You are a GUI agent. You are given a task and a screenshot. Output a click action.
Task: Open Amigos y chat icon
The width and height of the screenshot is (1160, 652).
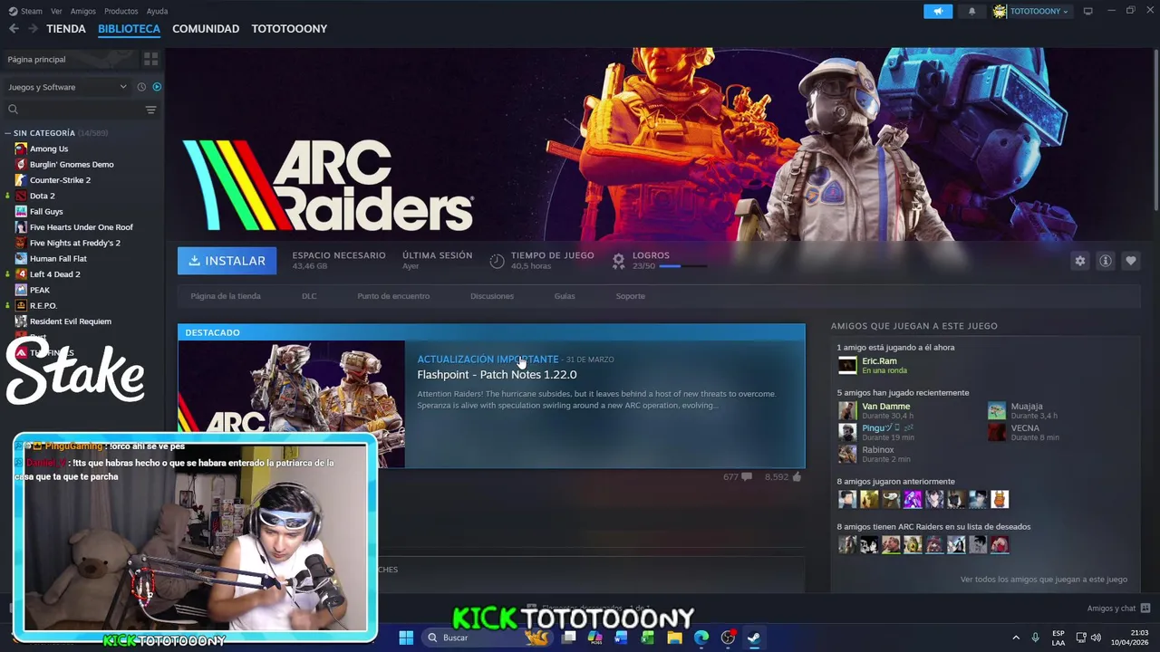[x=1145, y=609]
